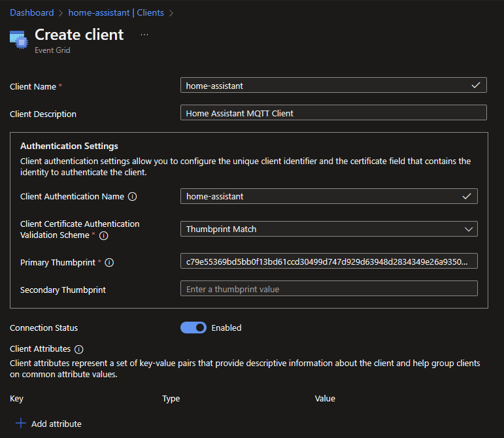Click the Create client title
The height and width of the screenshot is (438, 504).
click(x=79, y=35)
